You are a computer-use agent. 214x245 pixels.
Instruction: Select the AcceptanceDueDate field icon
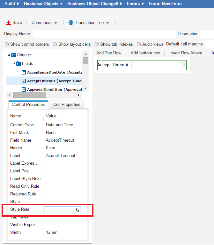pyautogui.click(x=24, y=72)
